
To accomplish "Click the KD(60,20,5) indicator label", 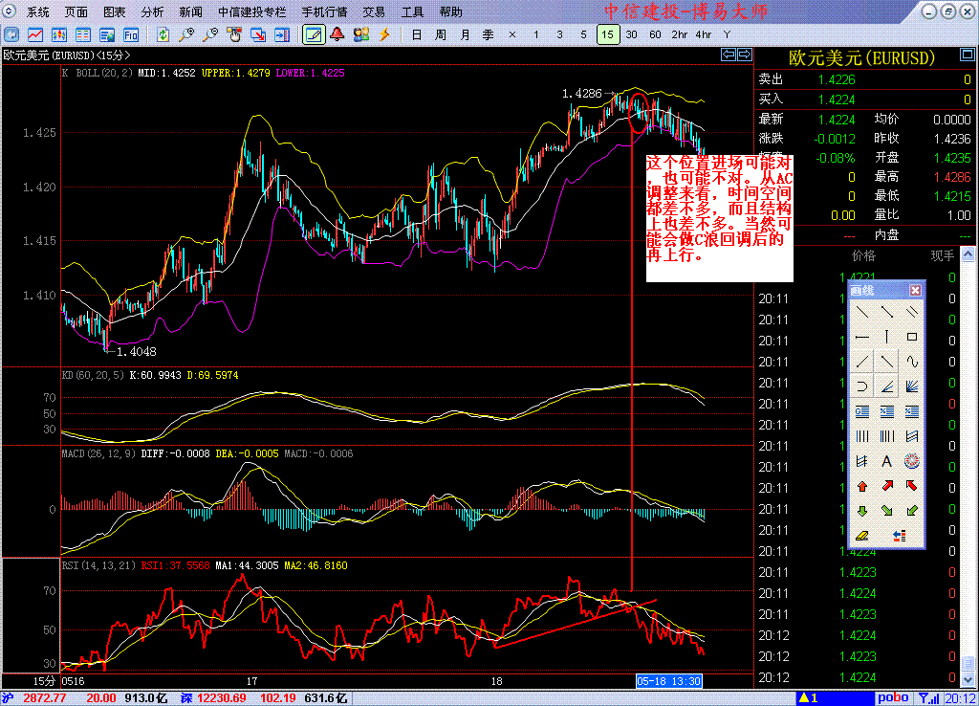I will [93, 376].
